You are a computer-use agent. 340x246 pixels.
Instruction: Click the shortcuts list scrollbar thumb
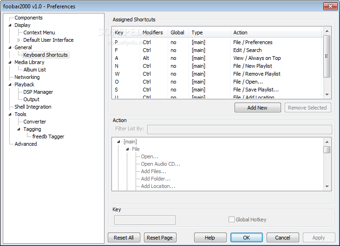[x=327, y=56]
